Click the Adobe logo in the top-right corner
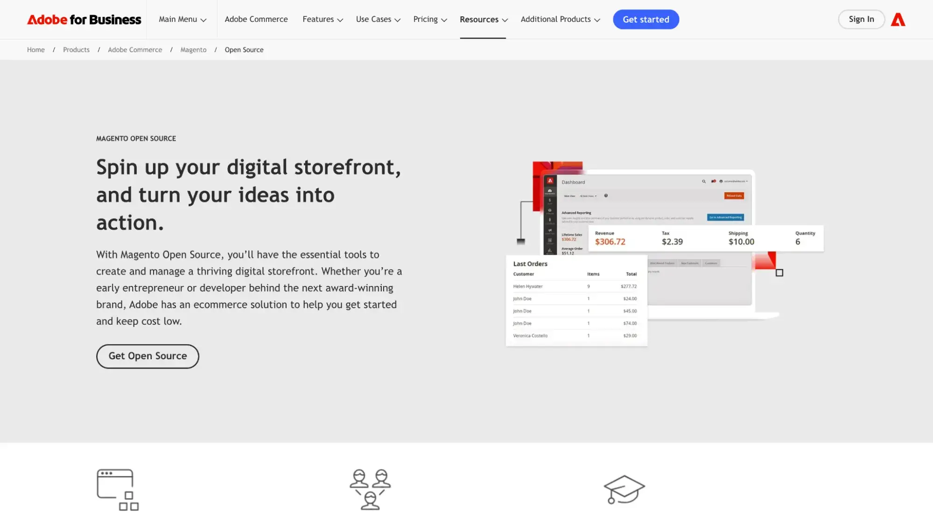This screenshot has height=529, width=933. [x=898, y=19]
